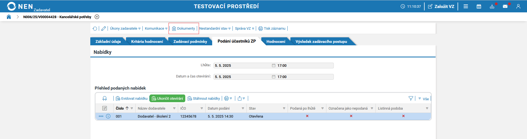Open the table column settings icon
The image size is (527, 139).
coord(105,108)
